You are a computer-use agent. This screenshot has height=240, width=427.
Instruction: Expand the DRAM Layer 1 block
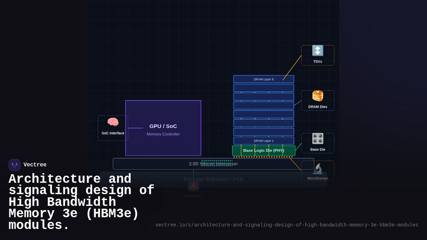(264, 140)
